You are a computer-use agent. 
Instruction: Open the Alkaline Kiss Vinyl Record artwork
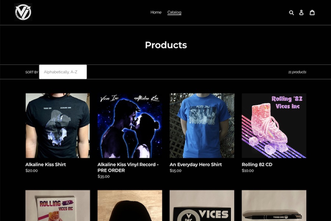(x=129, y=125)
